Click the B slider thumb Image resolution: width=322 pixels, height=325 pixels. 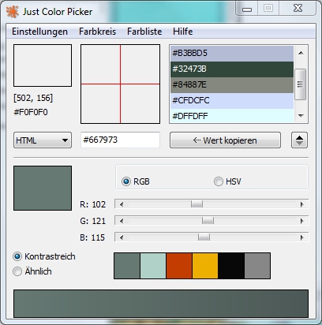[x=204, y=237]
